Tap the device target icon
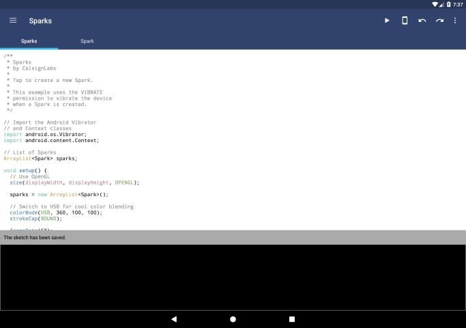The width and height of the screenshot is (466, 328). (405, 20)
